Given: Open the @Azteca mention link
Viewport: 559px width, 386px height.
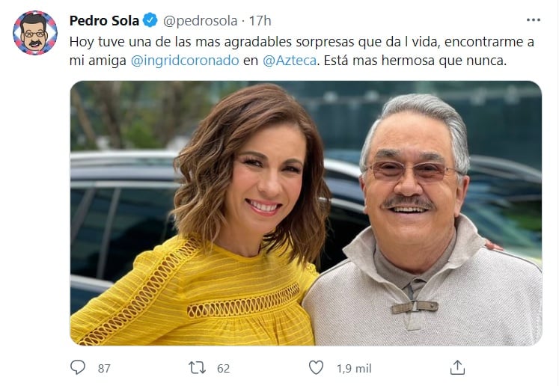Looking at the screenshot, I should click(290, 61).
